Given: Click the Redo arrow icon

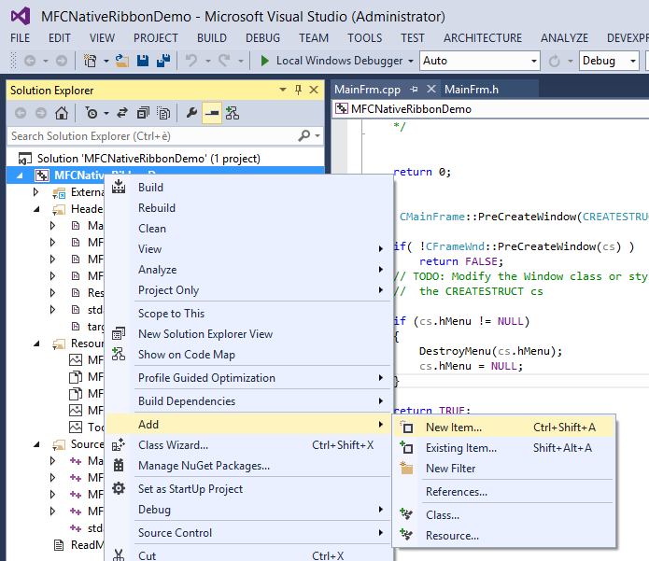Looking at the screenshot, I should click(224, 62).
